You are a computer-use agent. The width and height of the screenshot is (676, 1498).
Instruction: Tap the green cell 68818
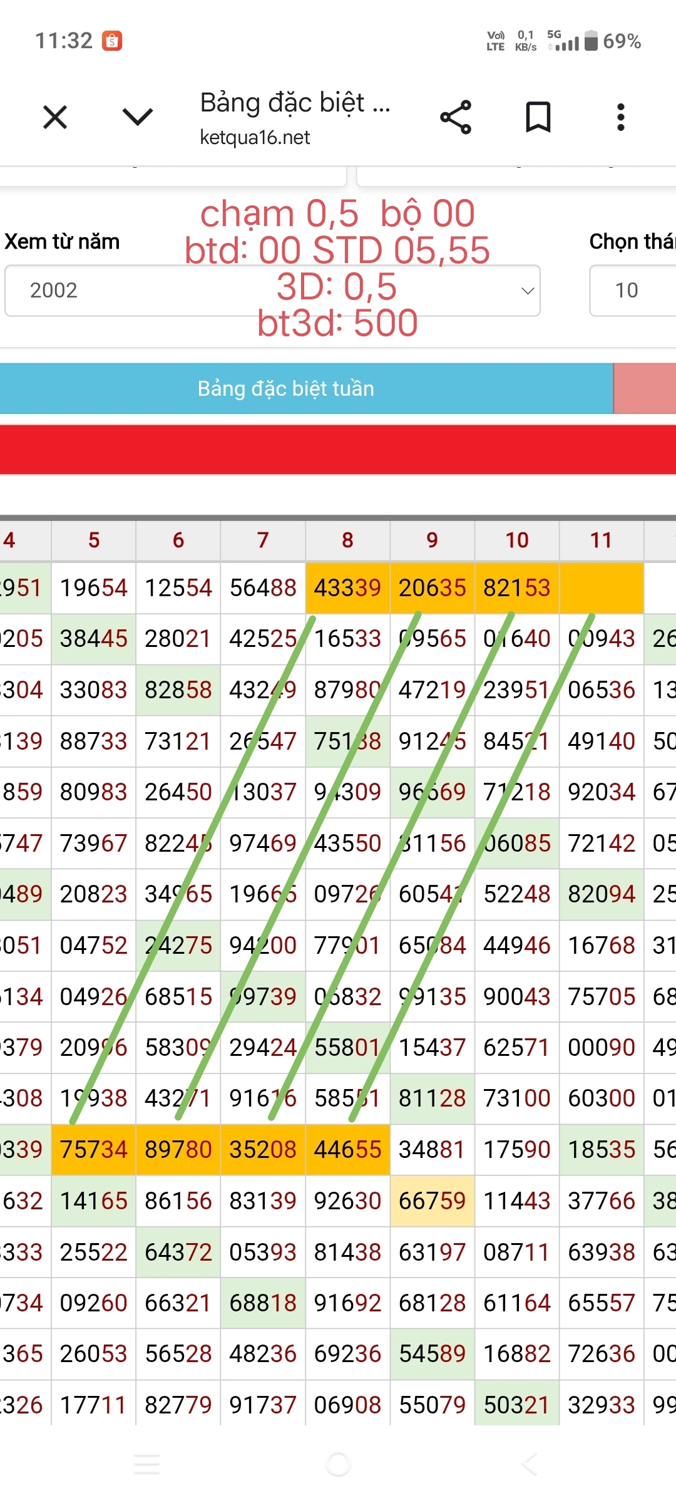click(263, 1303)
